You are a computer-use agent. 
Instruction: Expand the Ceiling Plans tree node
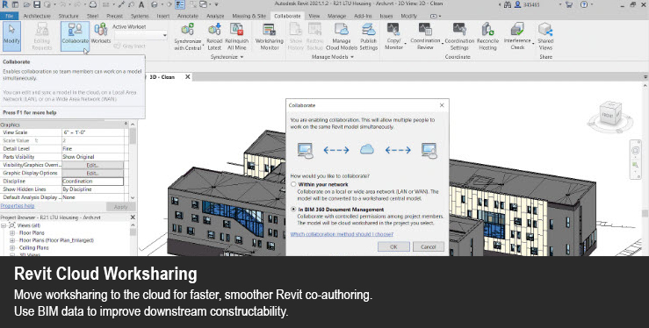coord(12,248)
